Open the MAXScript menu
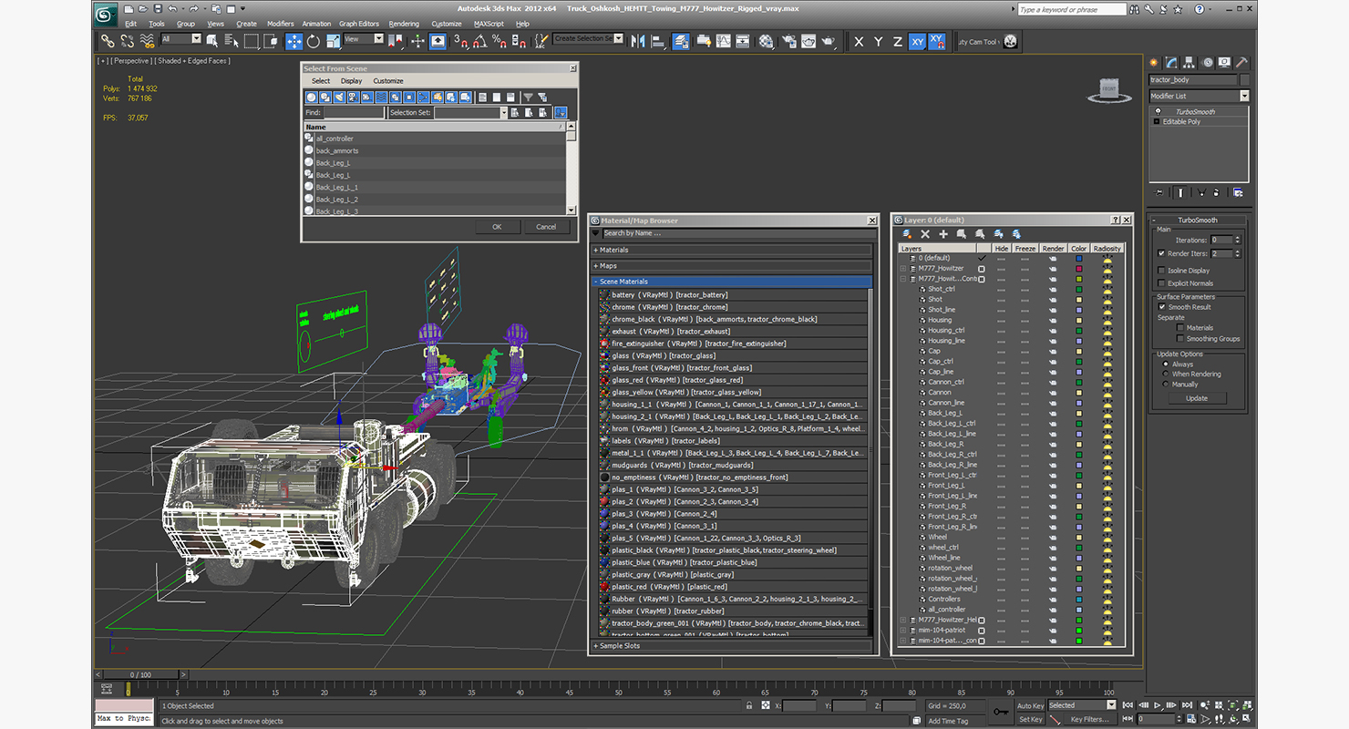Viewport: 1349px width, 729px height. pos(489,24)
